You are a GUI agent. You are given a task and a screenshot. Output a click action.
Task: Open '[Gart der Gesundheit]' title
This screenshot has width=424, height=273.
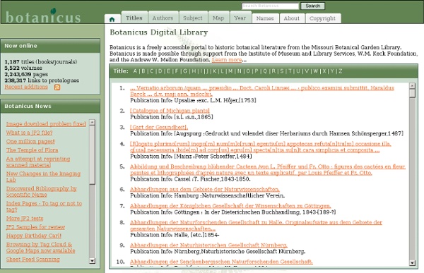pyautogui.click(x=159, y=127)
